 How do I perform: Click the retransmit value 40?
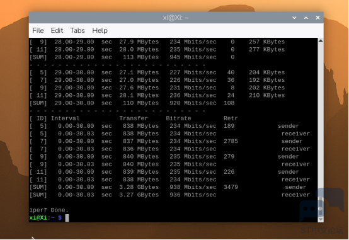pyautogui.click(x=231, y=72)
